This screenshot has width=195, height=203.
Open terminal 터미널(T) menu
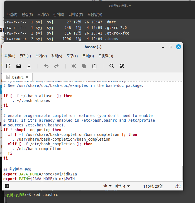[75, 14]
